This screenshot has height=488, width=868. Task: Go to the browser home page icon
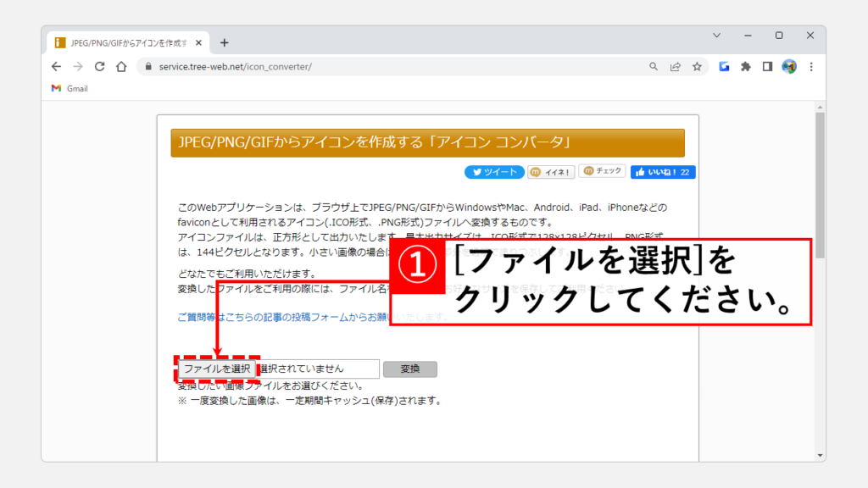pyautogui.click(x=121, y=66)
